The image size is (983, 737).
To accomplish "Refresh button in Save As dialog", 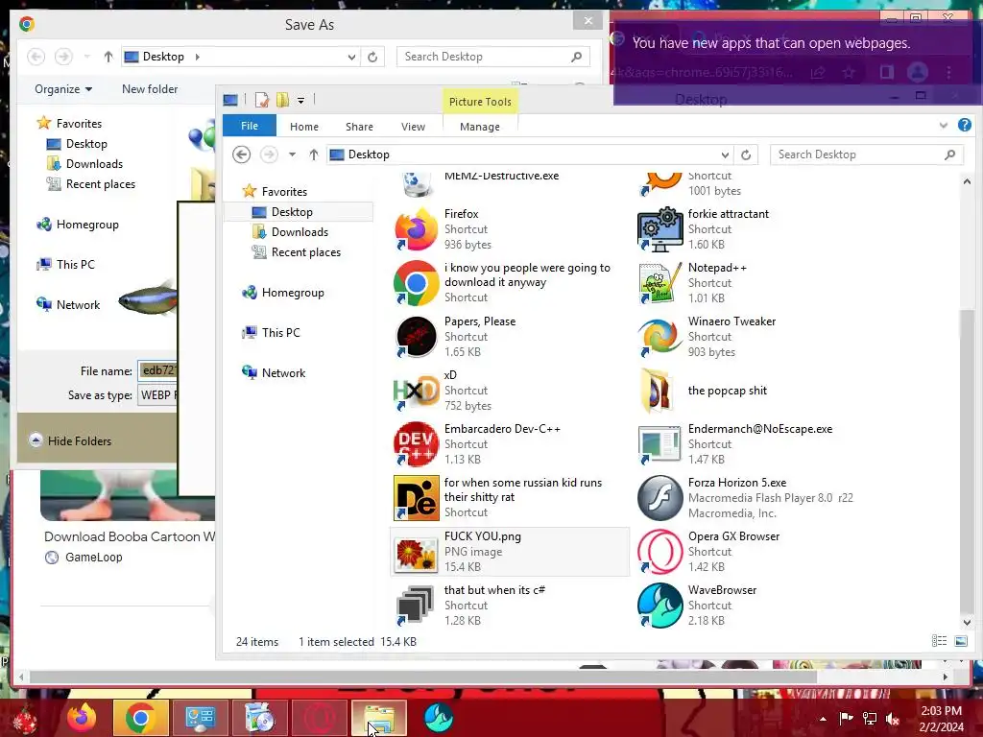I will coord(372,57).
